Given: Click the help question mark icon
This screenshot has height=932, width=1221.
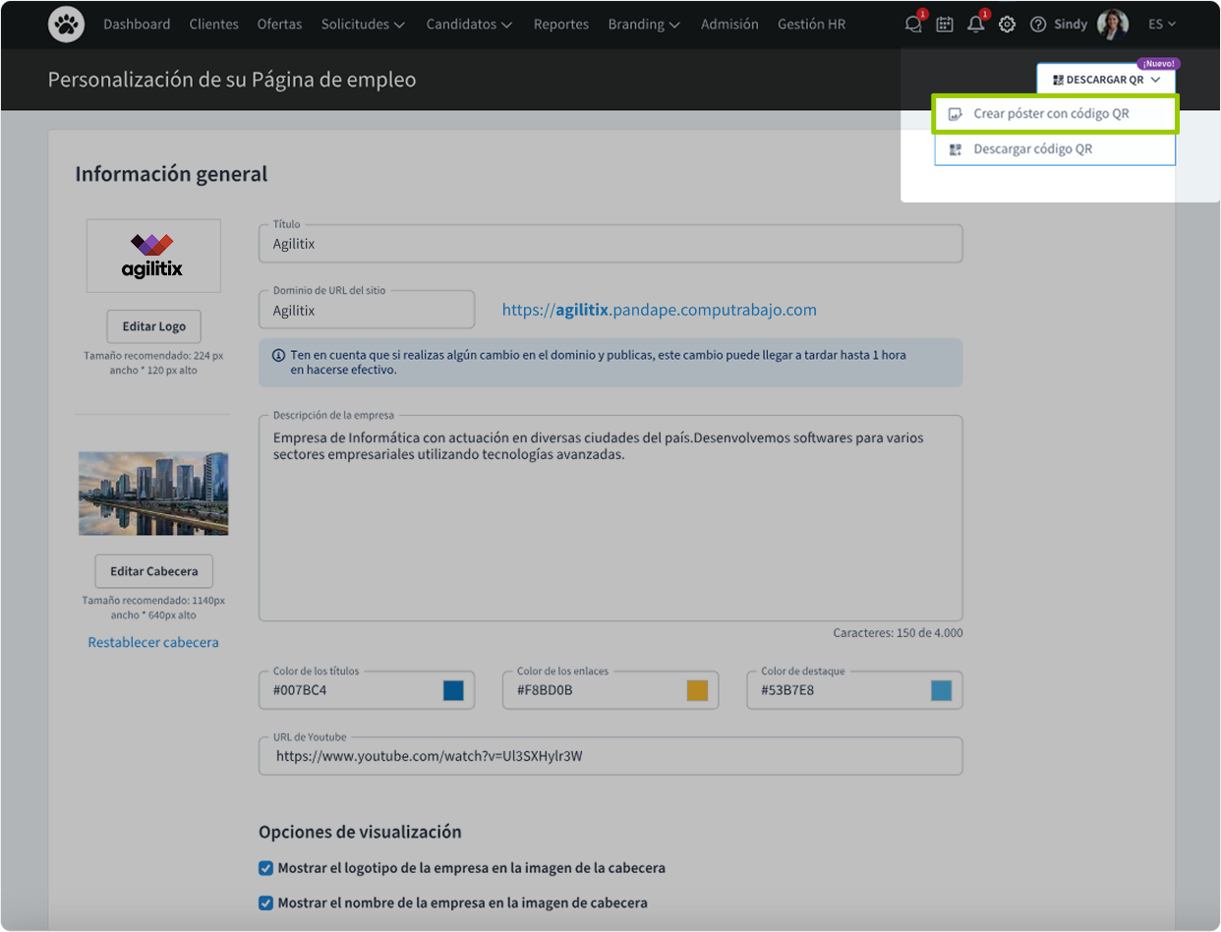Looking at the screenshot, I should 1039,24.
